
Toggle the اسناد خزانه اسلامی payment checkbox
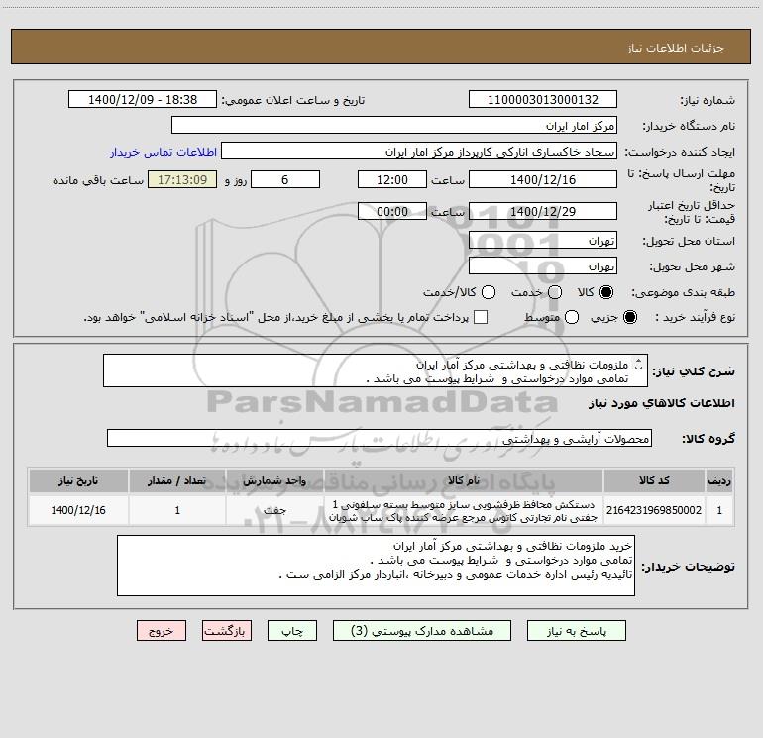[481, 317]
